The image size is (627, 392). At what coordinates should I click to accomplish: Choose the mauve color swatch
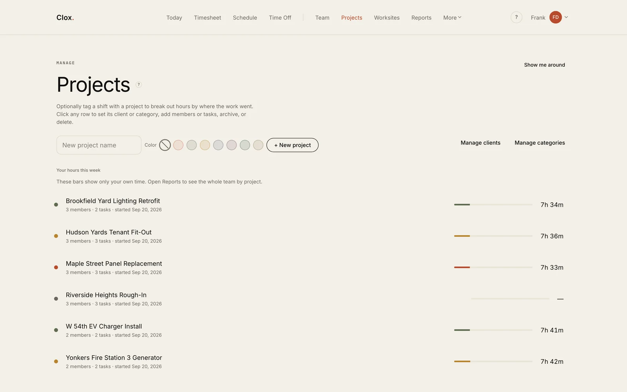232,145
